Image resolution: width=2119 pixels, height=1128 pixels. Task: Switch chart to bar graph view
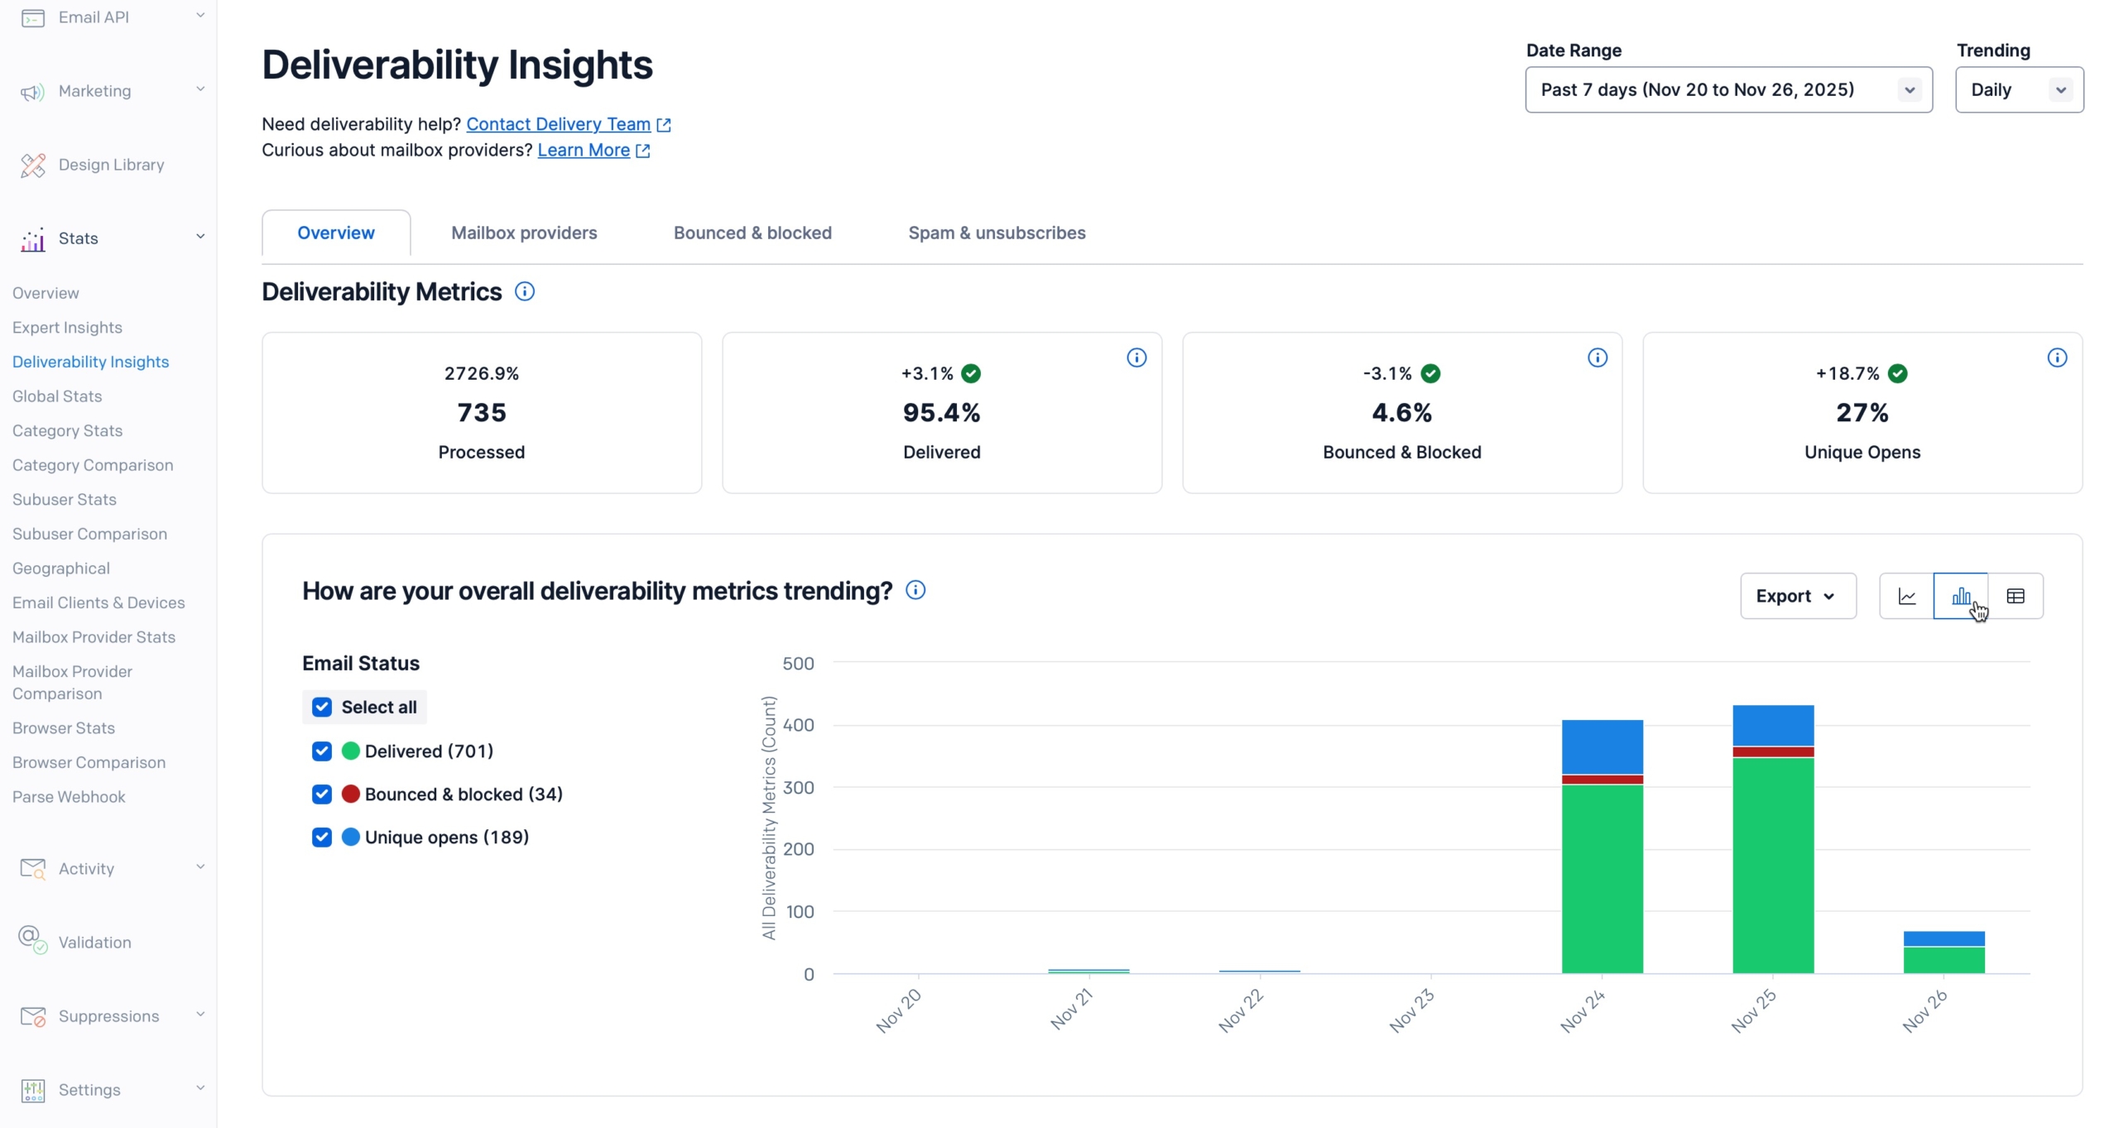pyautogui.click(x=1962, y=596)
